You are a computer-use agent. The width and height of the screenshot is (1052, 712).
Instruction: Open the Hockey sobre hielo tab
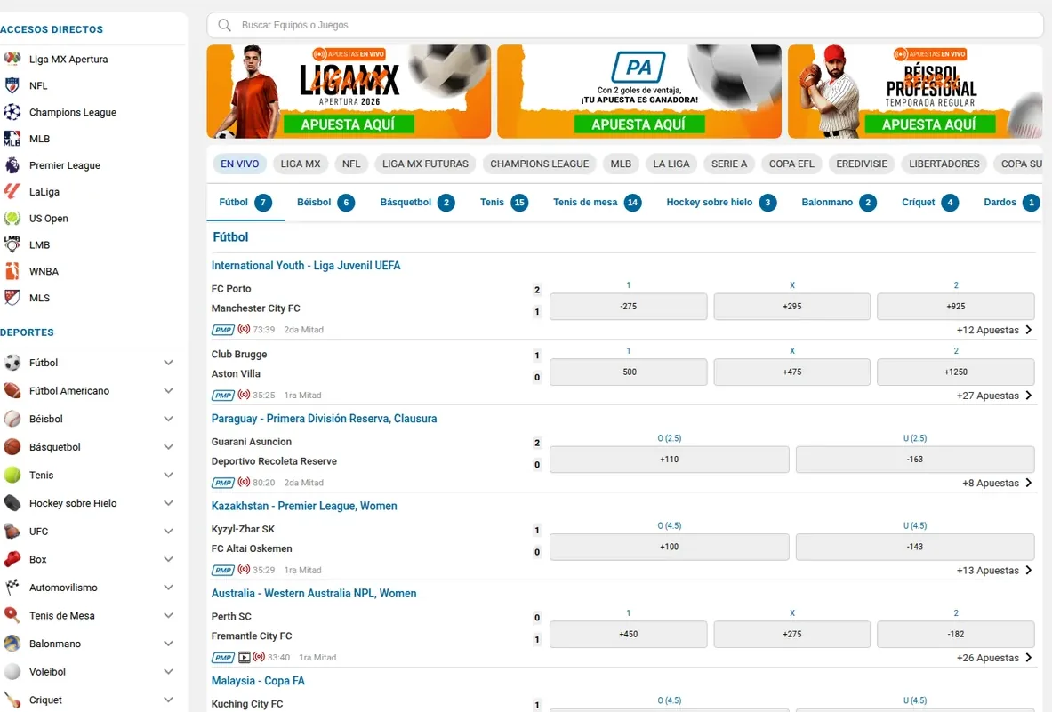click(721, 203)
